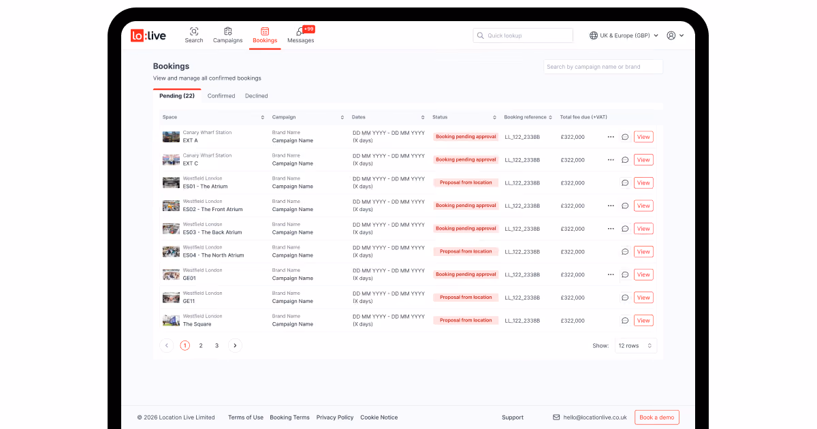
Task: Open message icon for ES01 - The Atrium row
Action: (625, 182)
